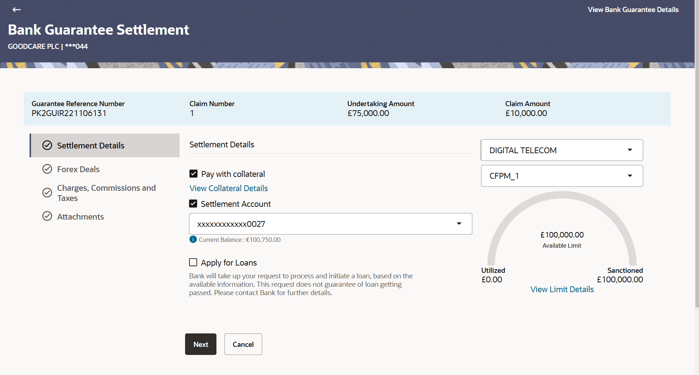Disable the Settlement Account checkbox

[x=193, y=204]
